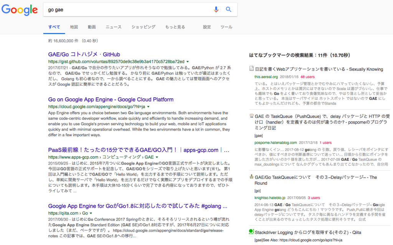Open 'Go on Google App Engine' result
The height and width of the screenshot is (245, 393).
[x=111, y=100]
